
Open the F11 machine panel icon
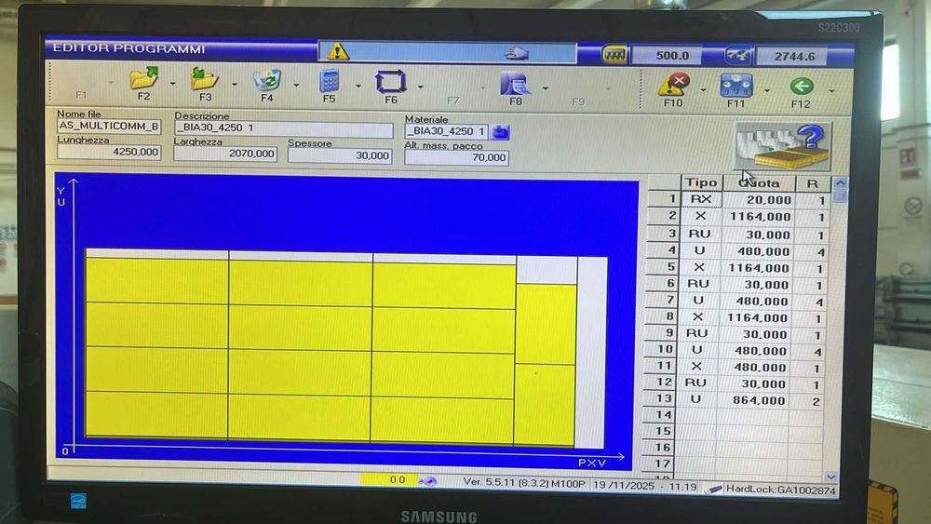click(736, 86)
